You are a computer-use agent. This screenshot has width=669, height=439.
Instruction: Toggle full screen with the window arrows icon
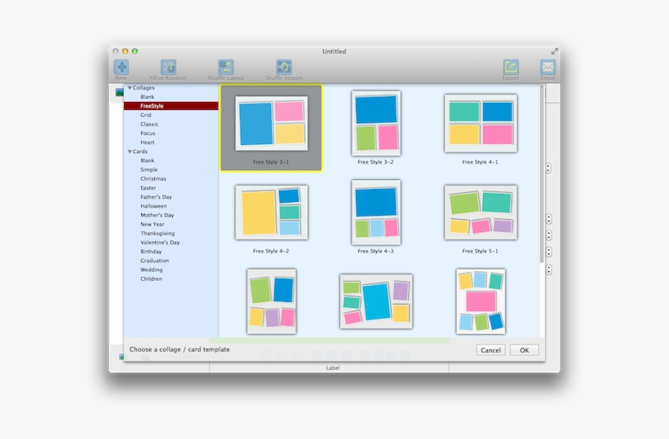[554, 51]
